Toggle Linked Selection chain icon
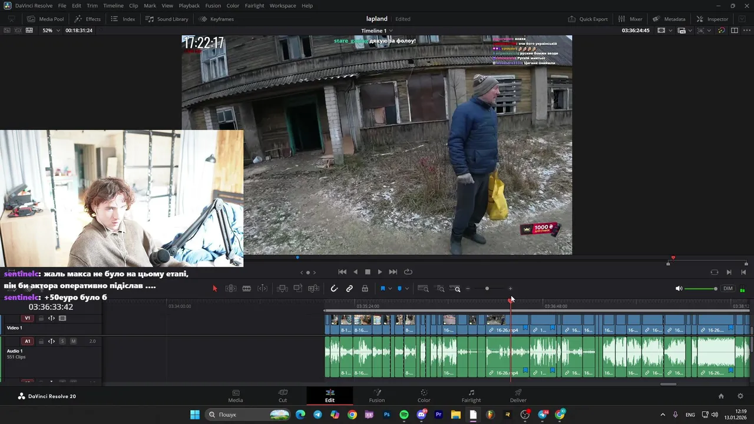This screenshot has width=754, height=424. click(x=349, y=289)
